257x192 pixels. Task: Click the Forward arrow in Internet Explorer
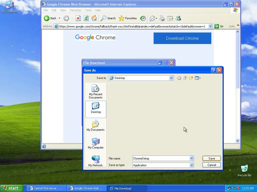coord(66,18)
